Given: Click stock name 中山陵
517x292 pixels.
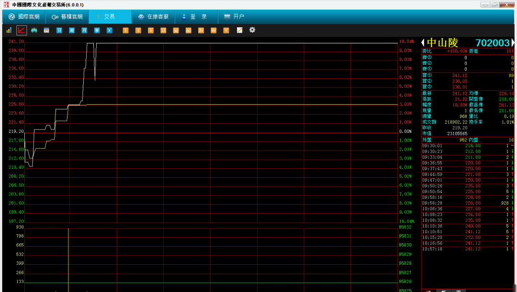Looking at the screenshot, I should (x=442, y=43).
